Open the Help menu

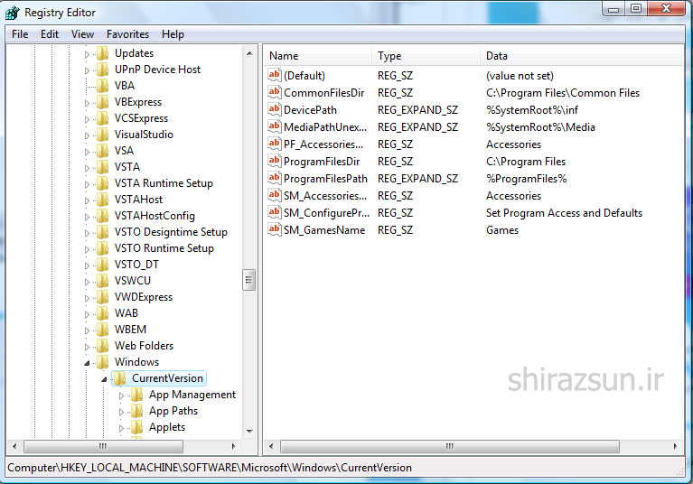pyautogui.click(x=173, y=34)
